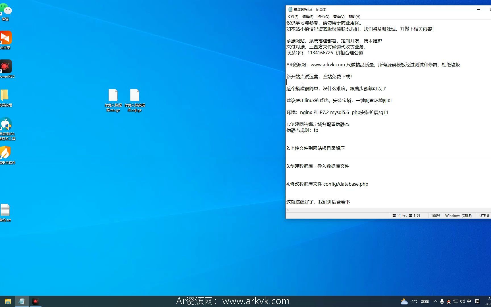Open the 查看(V) menu in Notepad
The height and width of the screenshot is (307, 491).
(x=339, y=17)
